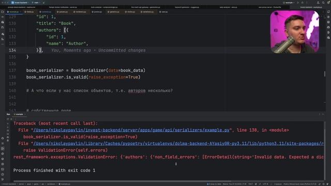Switch to the prompt-share-backend window tab

[x=22, y=7]
